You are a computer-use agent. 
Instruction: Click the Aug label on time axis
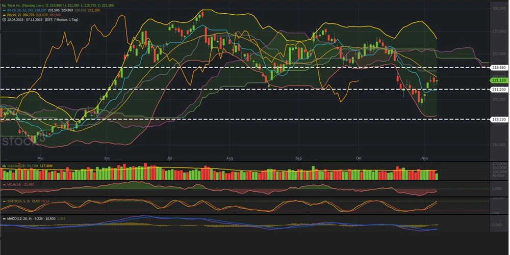pos(229,158)
